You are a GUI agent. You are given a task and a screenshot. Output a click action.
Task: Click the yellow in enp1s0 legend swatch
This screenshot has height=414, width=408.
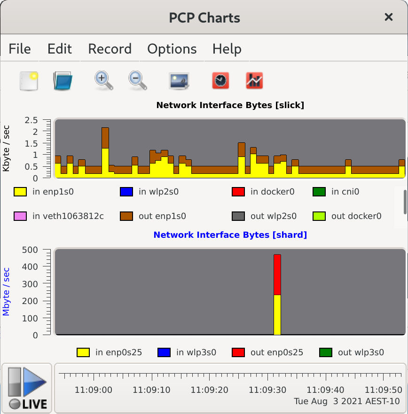click(x=20, y=192)
